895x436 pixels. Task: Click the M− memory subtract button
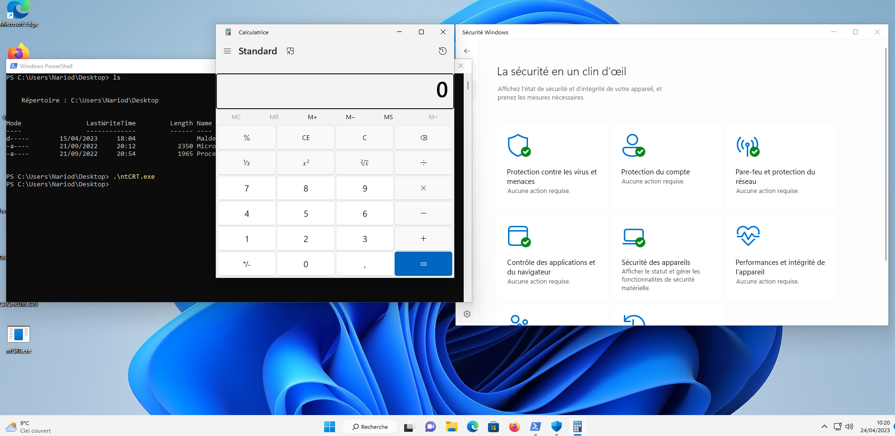pos(350,117)
